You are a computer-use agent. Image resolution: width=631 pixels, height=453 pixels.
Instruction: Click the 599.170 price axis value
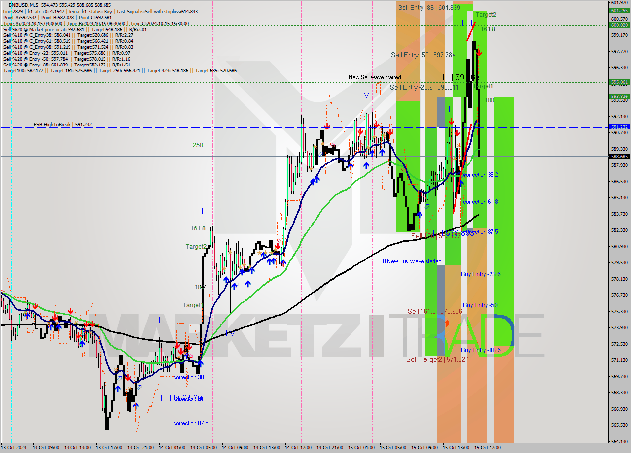(619, 35)
